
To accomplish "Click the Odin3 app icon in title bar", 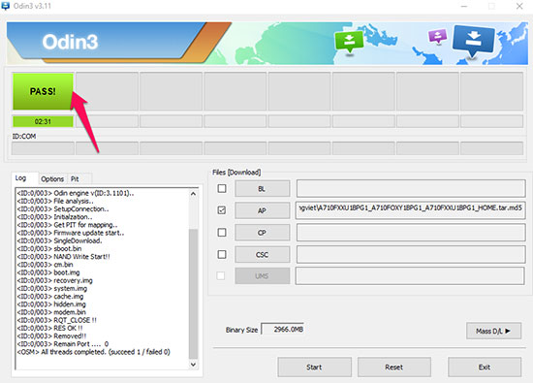I will [5, 6].
